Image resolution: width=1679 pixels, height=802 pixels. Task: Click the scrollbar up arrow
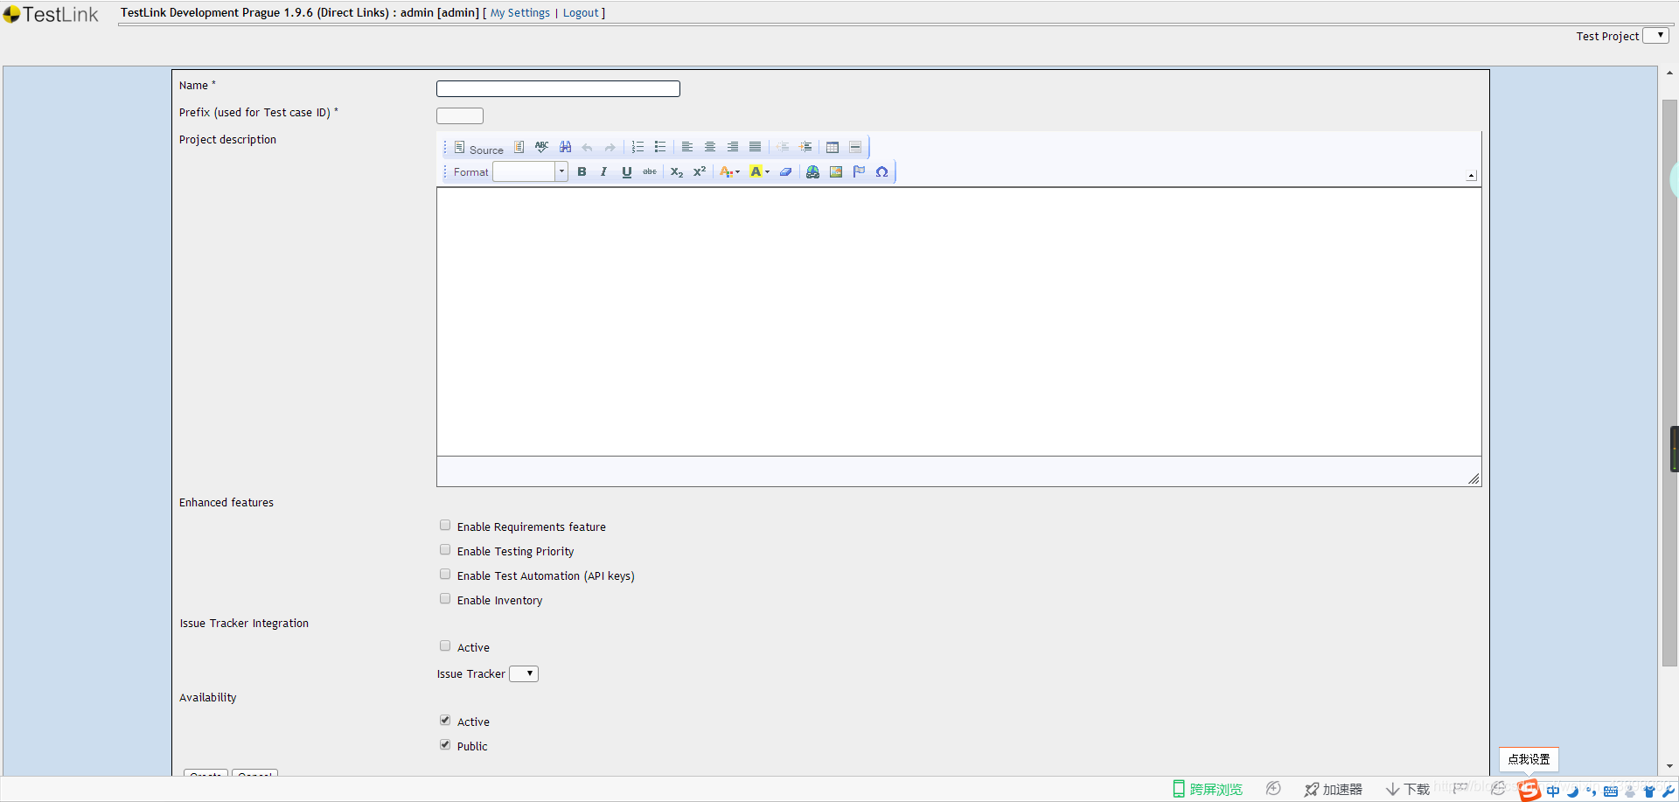1669,73
